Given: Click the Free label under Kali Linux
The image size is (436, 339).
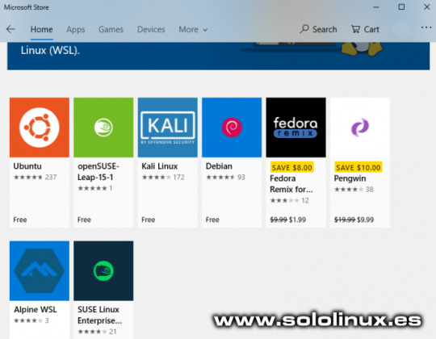Looking at the screenshot, I should click(x=149, y=220).
